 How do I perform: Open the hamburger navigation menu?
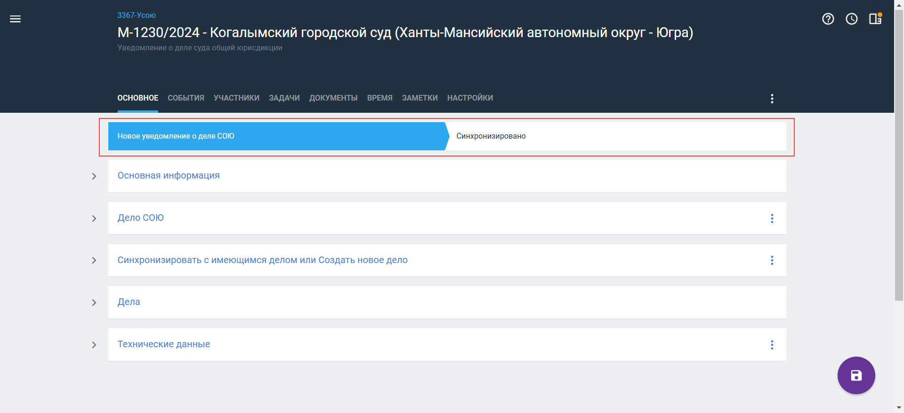(16, 19)
